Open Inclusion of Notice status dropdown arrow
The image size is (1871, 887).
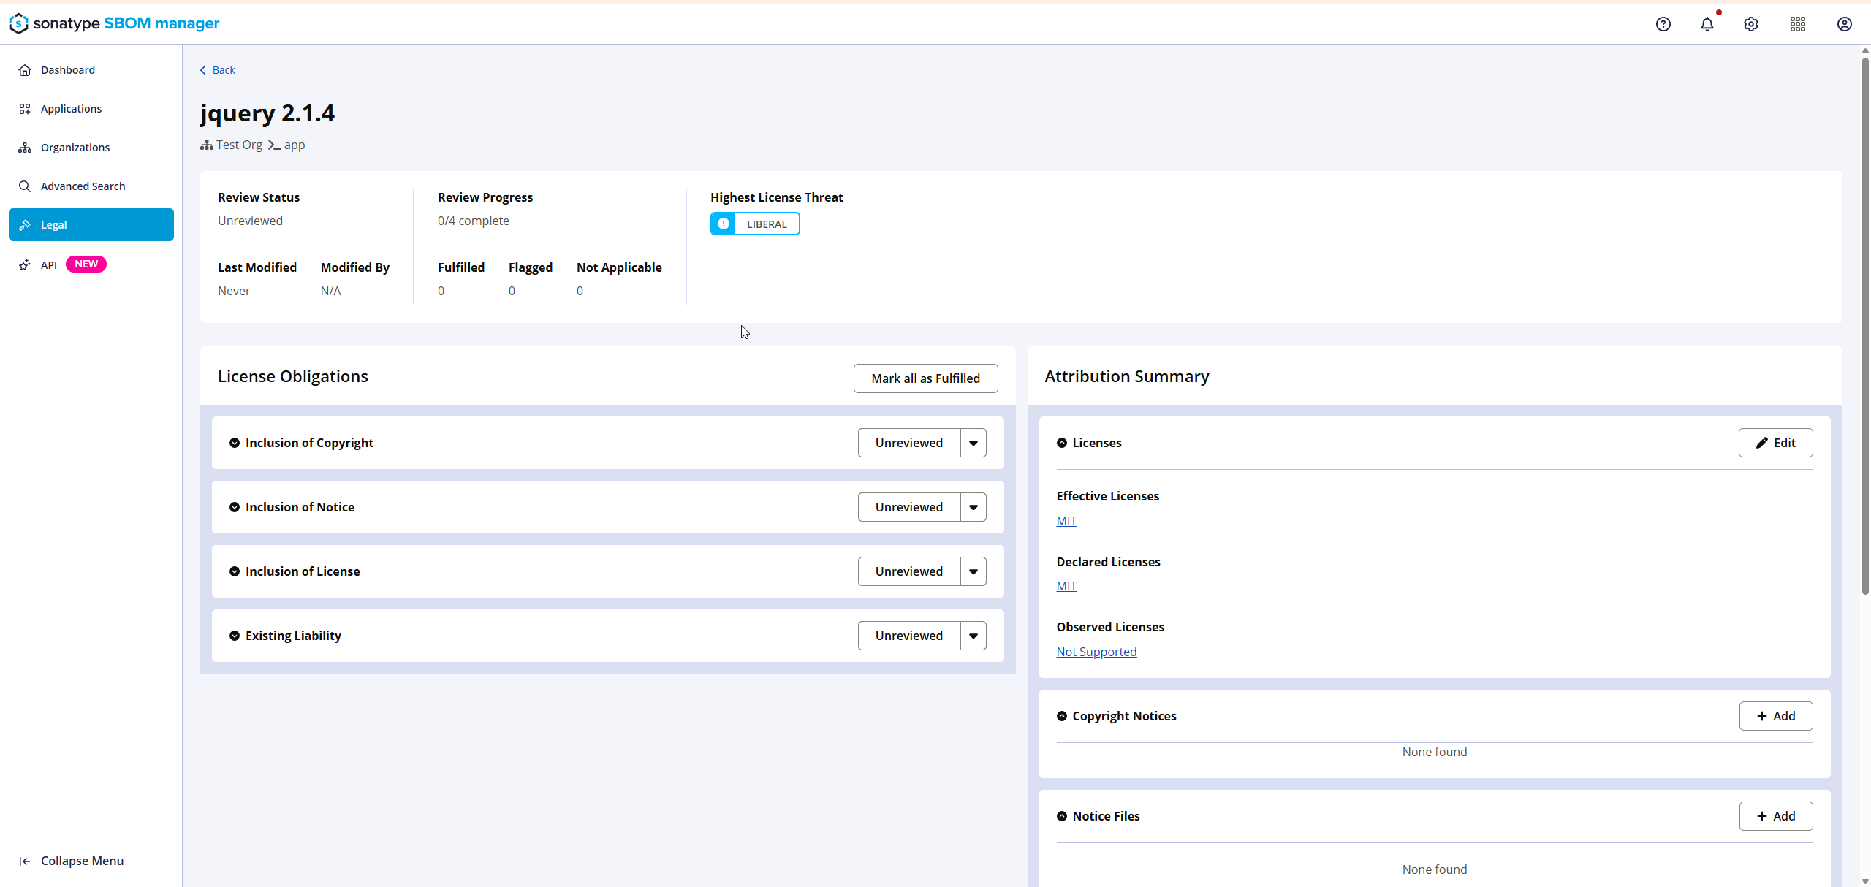pyautogui.click(x=974, y=507)
